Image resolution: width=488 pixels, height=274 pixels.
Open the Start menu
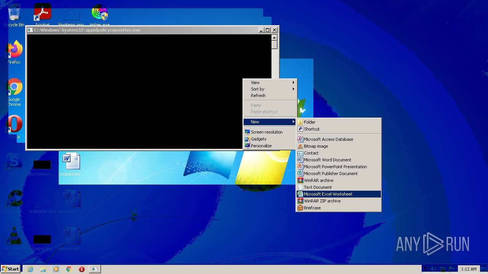coord(10,269)
